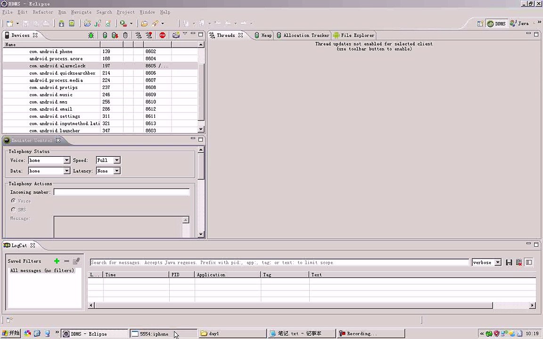The width and height of the screenshot is (543, 339).
Task: Select com.android.alarmclock process row
Action: click(x=100, y=66)
